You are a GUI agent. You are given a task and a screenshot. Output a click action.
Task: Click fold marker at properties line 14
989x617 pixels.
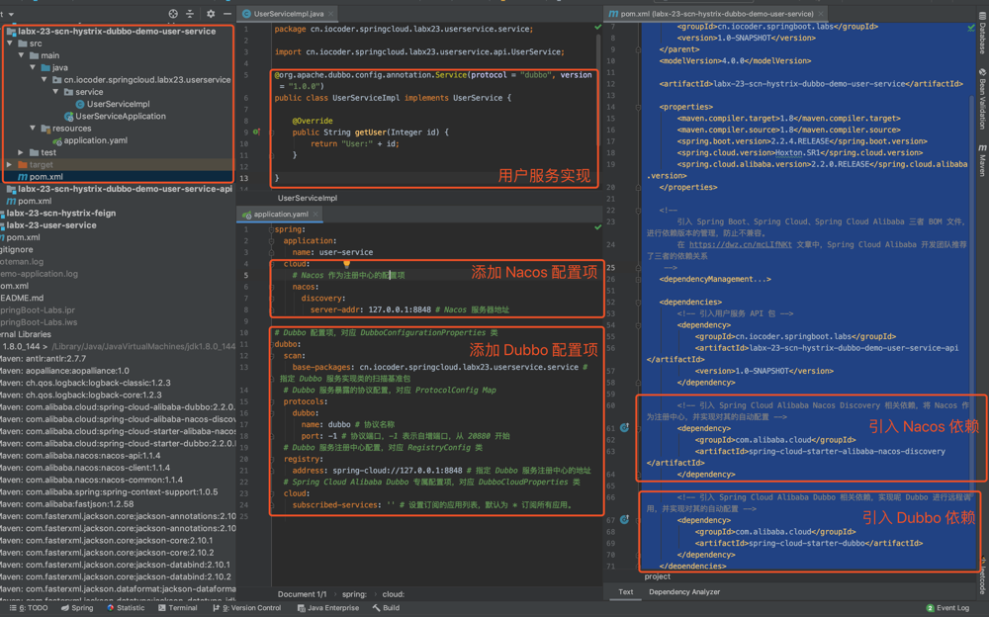(638, 107)
